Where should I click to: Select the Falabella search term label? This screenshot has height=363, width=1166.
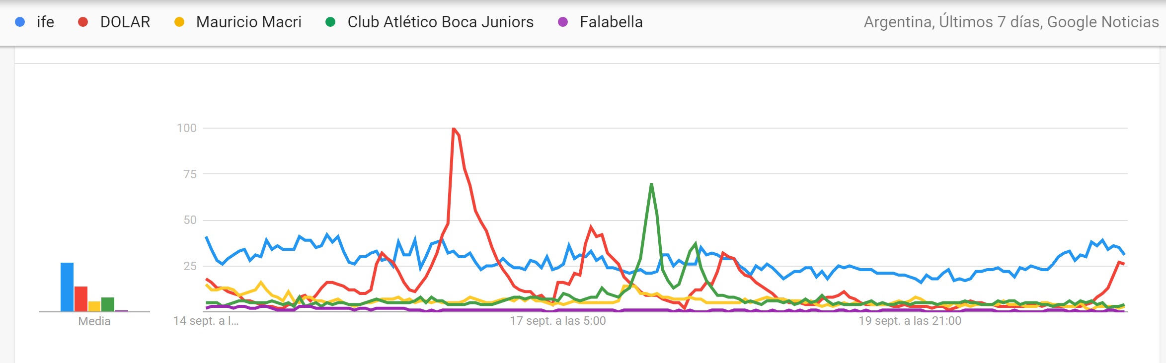[612, 22]
